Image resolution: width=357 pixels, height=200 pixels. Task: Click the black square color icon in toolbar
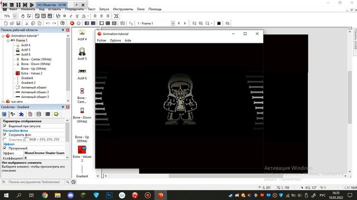[219, 23]
